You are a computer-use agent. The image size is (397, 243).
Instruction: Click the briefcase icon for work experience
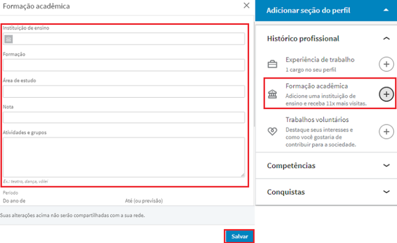point(272,65)
